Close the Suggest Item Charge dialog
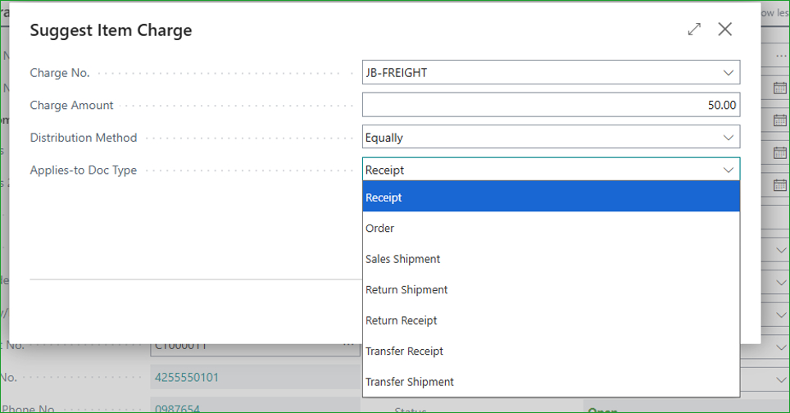The width and height of the screenshot is (790, 413). pos(725,29)
